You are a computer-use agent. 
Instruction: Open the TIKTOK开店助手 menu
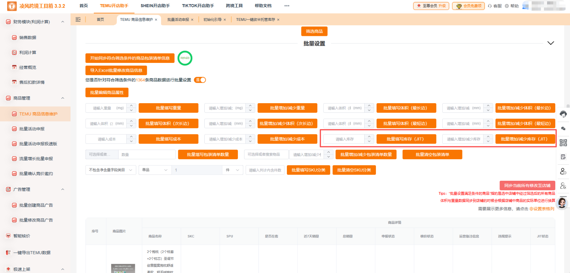click(198, 6)
